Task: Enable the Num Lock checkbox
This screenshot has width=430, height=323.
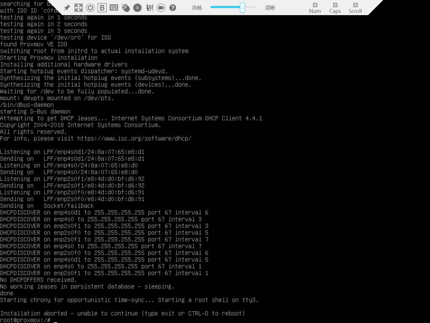Action: pyautogui.click(x=315, y=4)
